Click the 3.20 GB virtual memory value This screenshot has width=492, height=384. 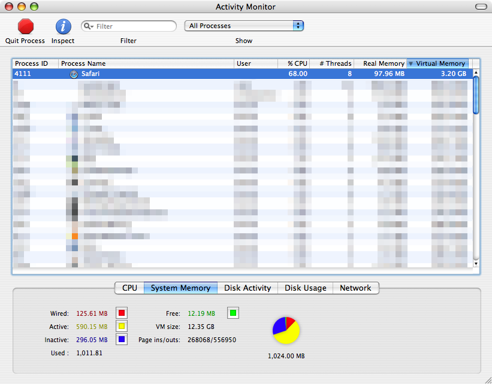[454, 74]
